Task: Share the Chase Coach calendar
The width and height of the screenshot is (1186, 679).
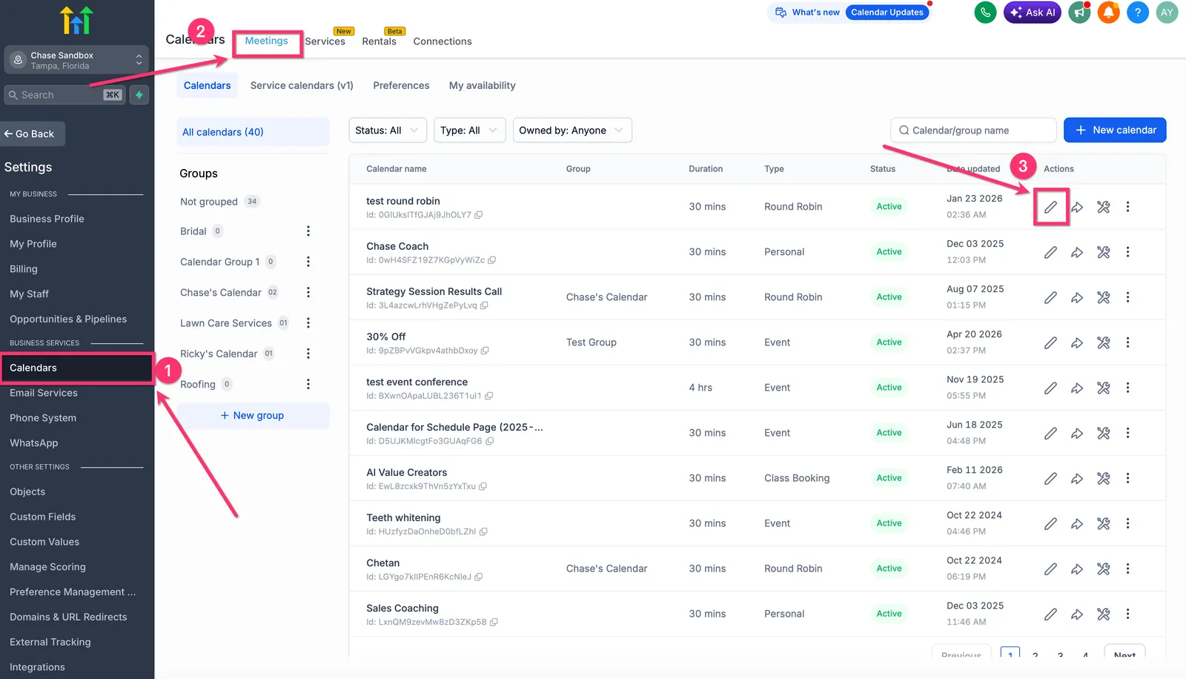Action: pyautogui.click(x=1077, y=252)
